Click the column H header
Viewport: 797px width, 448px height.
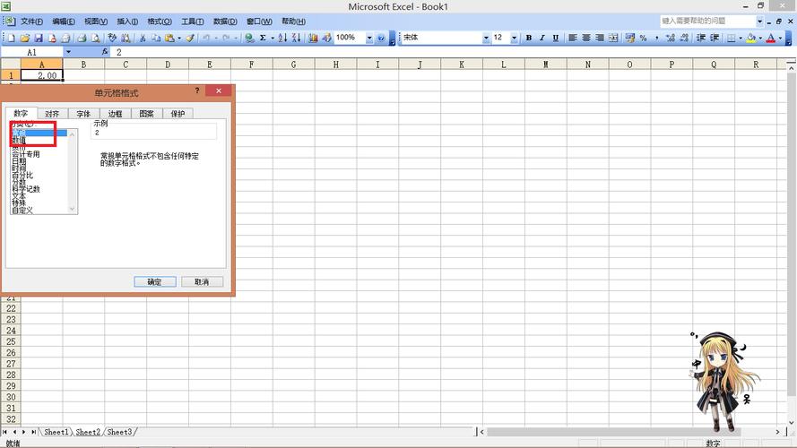click(335, 65)
